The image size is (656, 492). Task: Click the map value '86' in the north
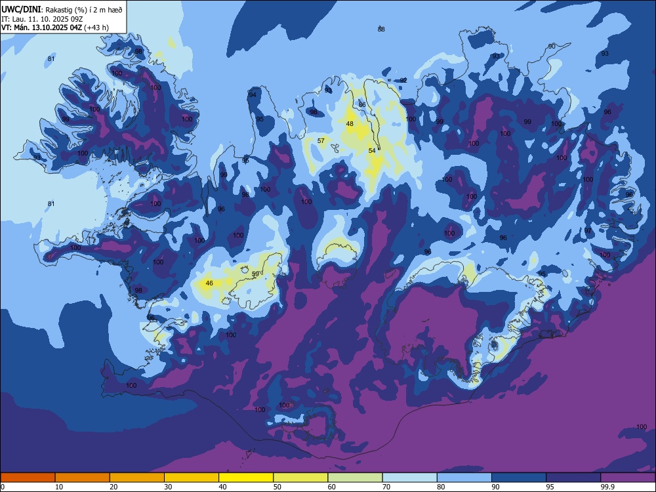pos(362,104)
